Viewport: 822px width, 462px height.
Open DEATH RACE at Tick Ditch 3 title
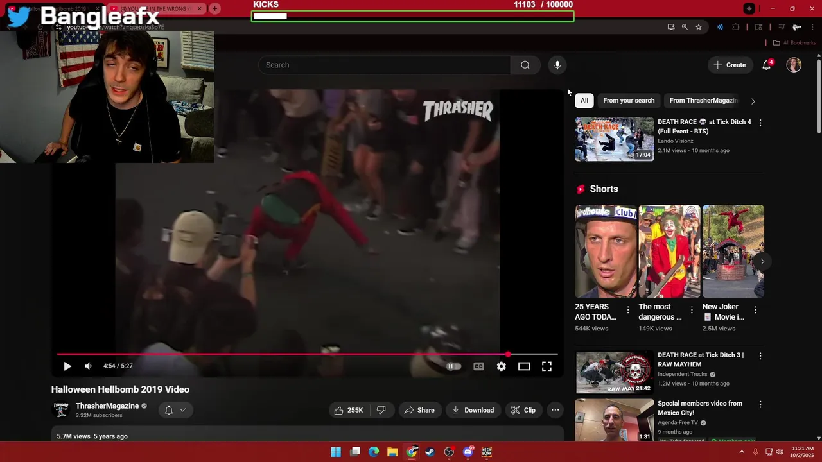701,359
